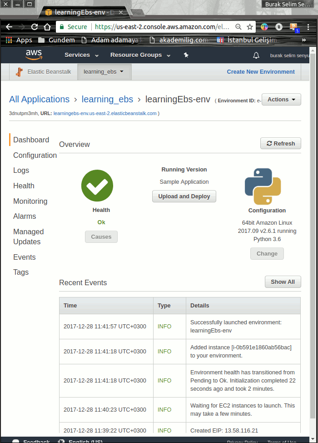
Task: Open the notifications bell icon
Action: [x=256, y=55]
